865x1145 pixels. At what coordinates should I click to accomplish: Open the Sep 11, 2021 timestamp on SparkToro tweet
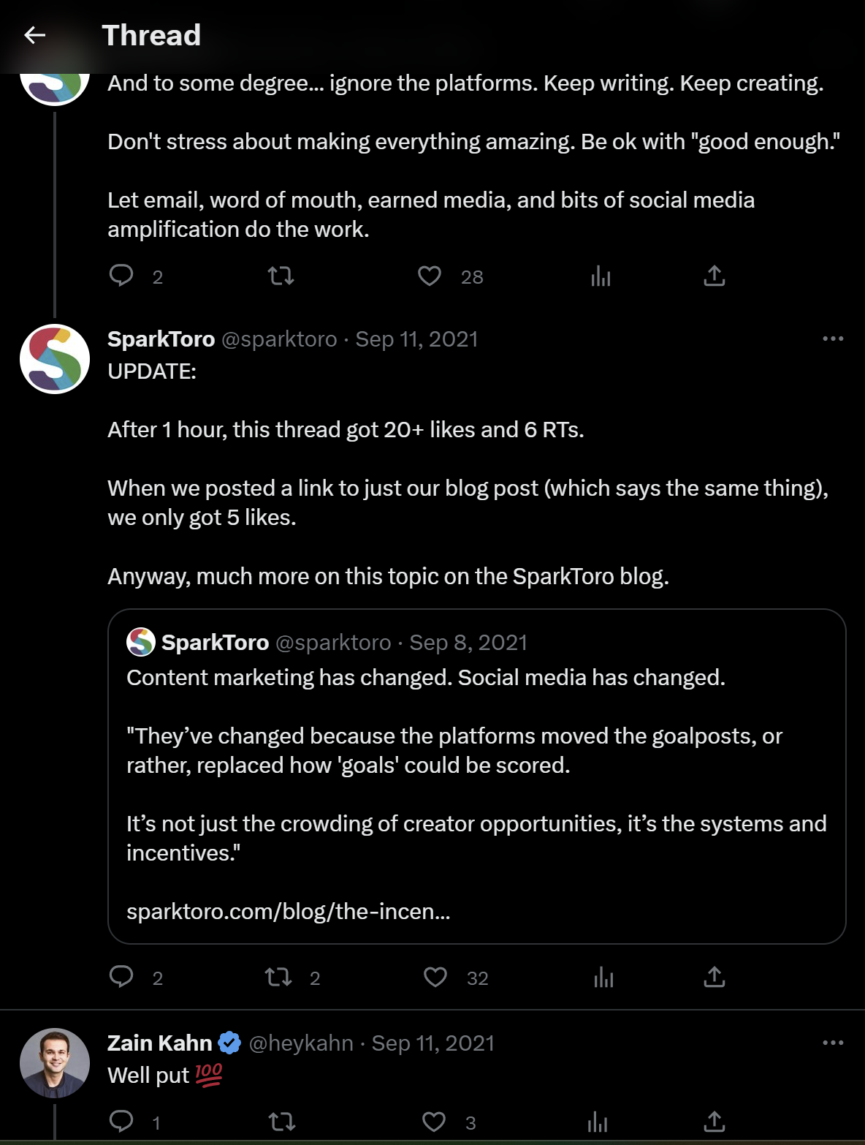click(x=416, y=339)
